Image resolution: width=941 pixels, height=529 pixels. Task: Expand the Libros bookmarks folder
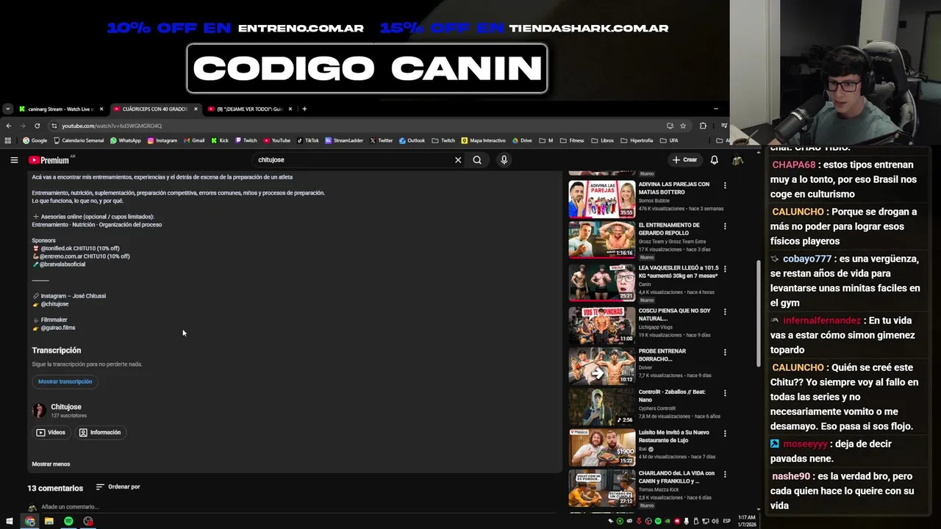coord(603,140)
